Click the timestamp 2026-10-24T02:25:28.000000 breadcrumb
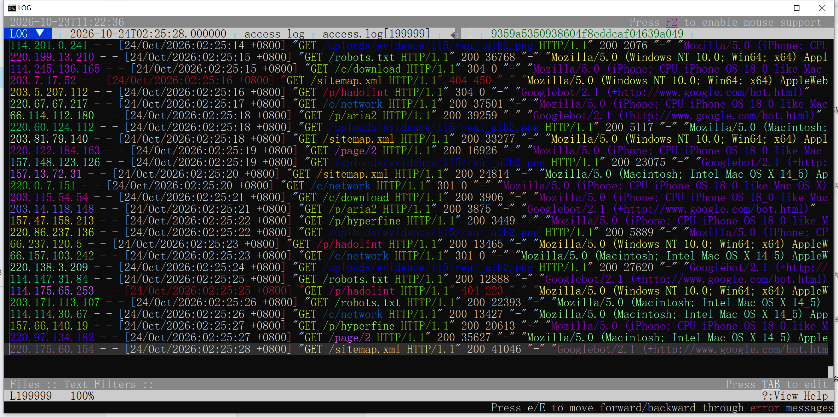The image size is (838, 417). coord(148,34)
